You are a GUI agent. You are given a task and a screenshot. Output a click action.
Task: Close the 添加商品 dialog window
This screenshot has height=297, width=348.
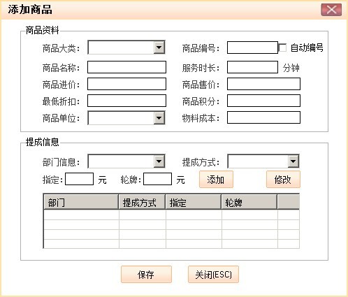tap(331, 10)
